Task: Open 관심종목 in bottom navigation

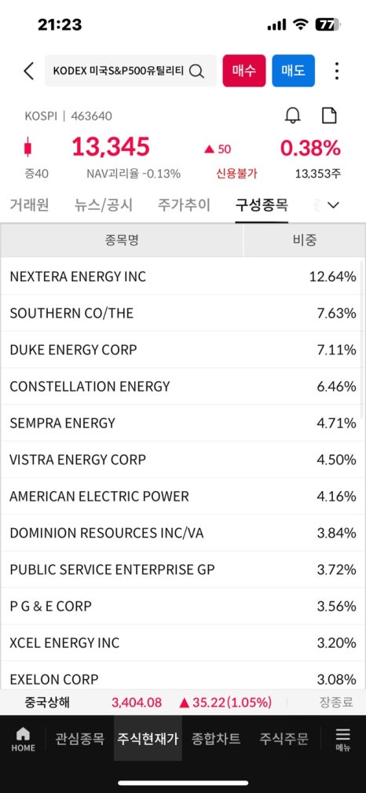Action: point(79,739)
